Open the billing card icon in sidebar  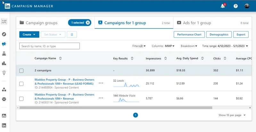4,116
